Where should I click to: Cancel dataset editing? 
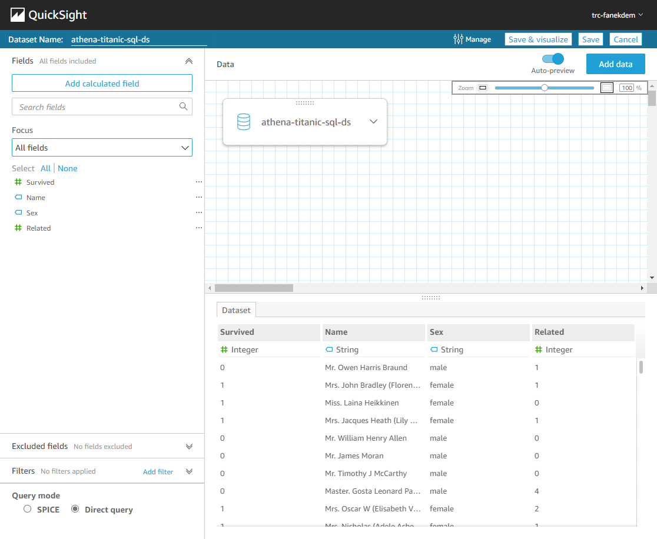click(626, 39)
